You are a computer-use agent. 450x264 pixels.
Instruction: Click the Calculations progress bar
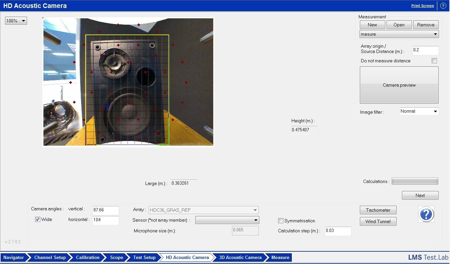coord(415,181)
